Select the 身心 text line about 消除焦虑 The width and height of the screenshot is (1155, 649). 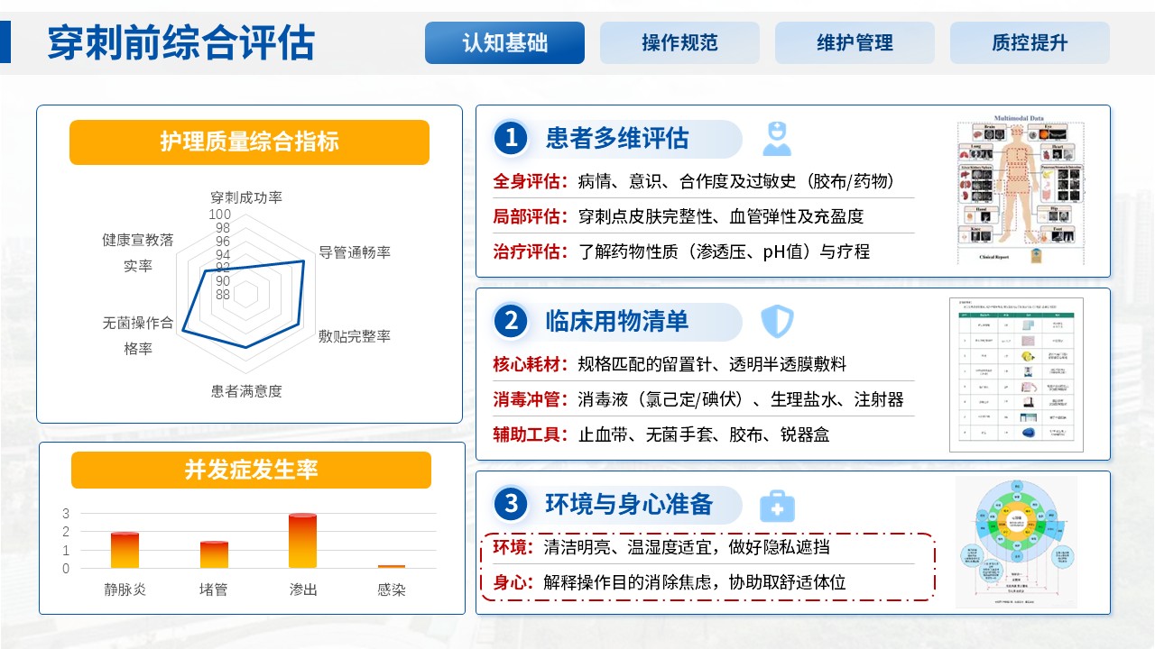click(x=669, y=582)
